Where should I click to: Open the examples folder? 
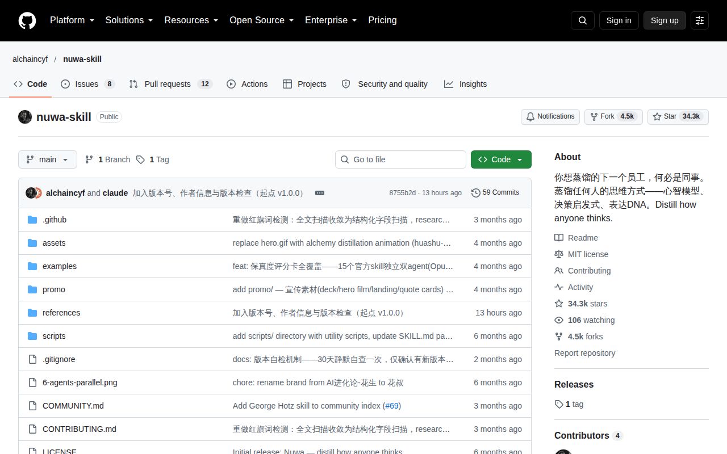(60, 266)
